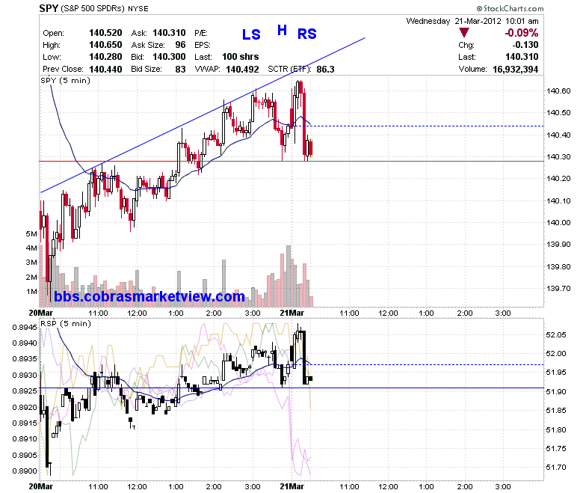
Task: Select the date "Wednesday 21-Mar-2012 10:01 am"
Action: (472, 21)
